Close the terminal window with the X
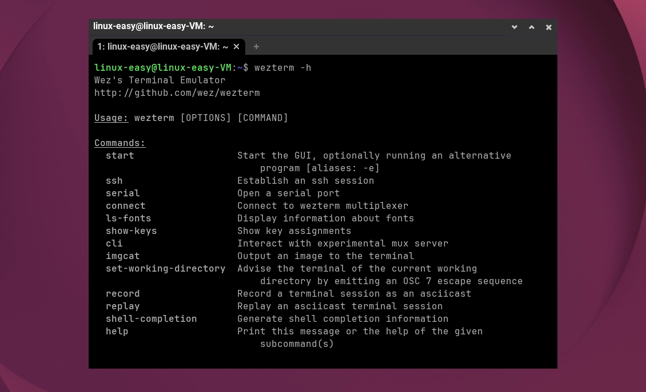The height and width of the screenshot is (392, 646). (x=549, y=27)
